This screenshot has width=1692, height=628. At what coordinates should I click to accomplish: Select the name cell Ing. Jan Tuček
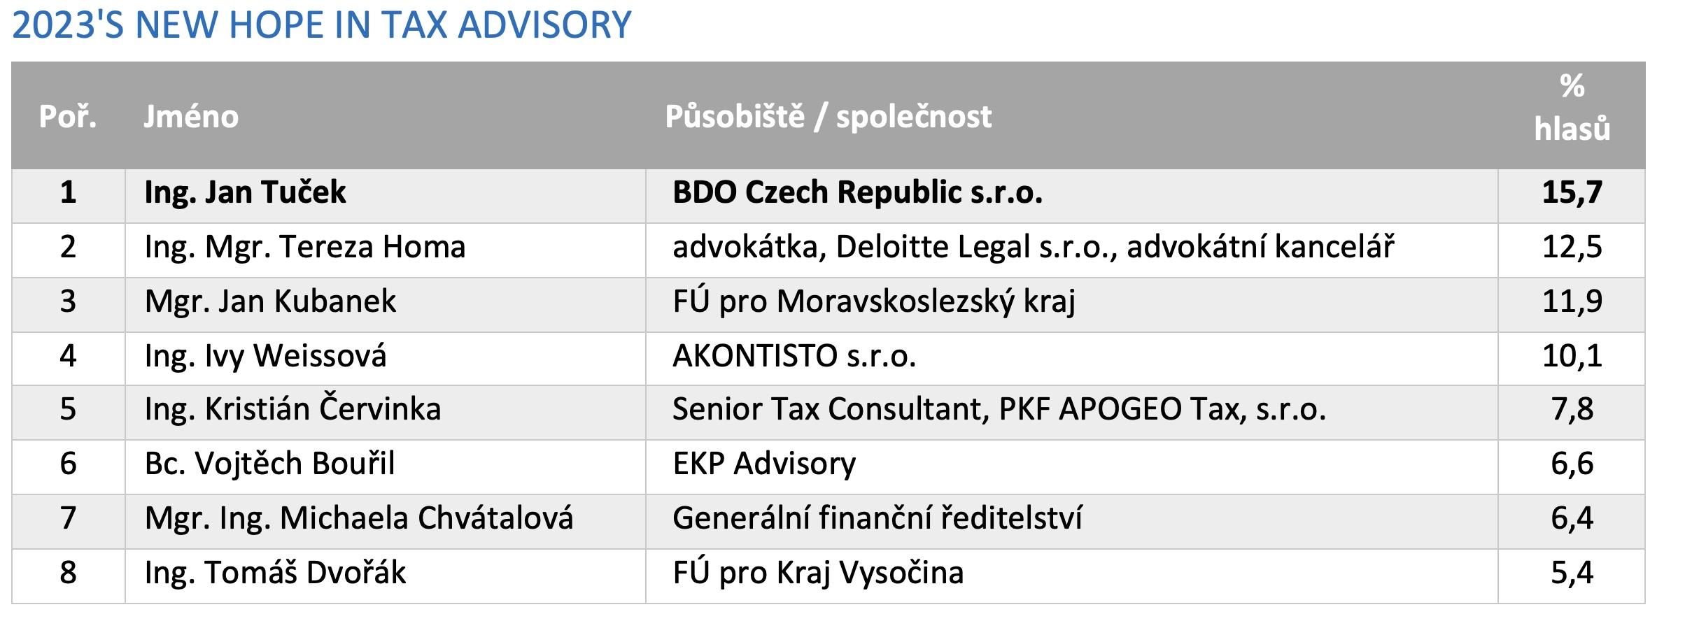[386, 193]
